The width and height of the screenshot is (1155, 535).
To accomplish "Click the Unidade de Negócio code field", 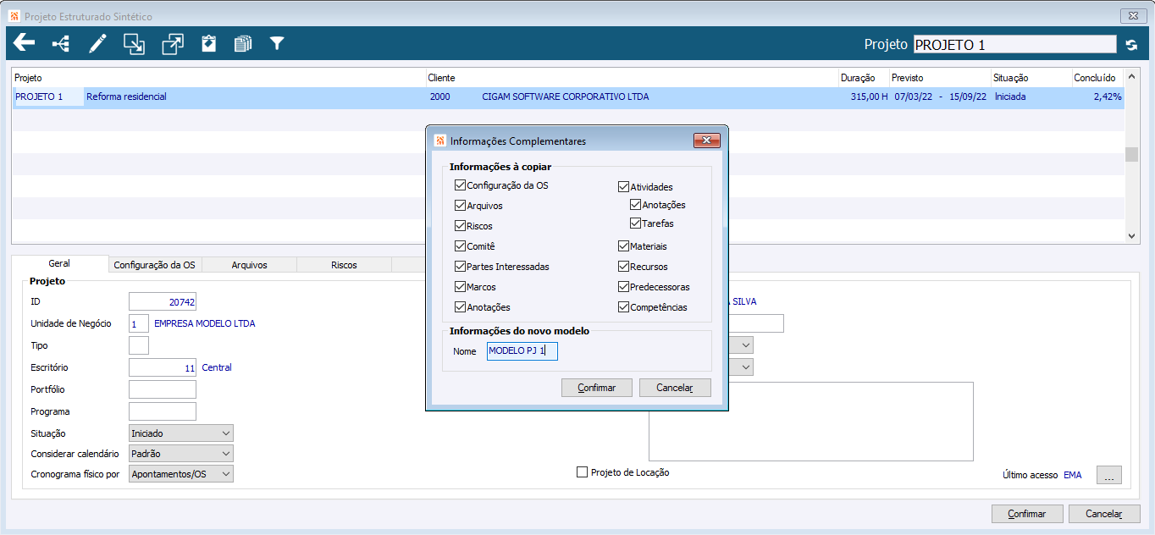I will 139,323.
